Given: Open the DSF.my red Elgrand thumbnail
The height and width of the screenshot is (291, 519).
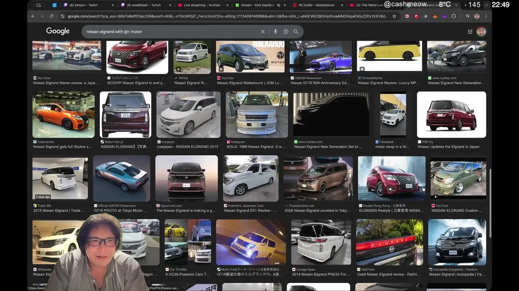Looking at the screenshot, I should tap(451, 115).
